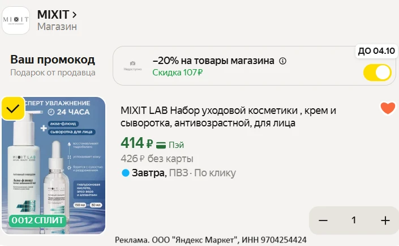Click the quantity value field

coord(354,220)
